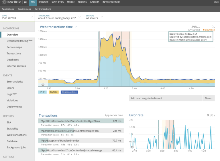Switch to the Browser top menu
The height and width of the screenshot is (161, 220).
tap(43, 2)
